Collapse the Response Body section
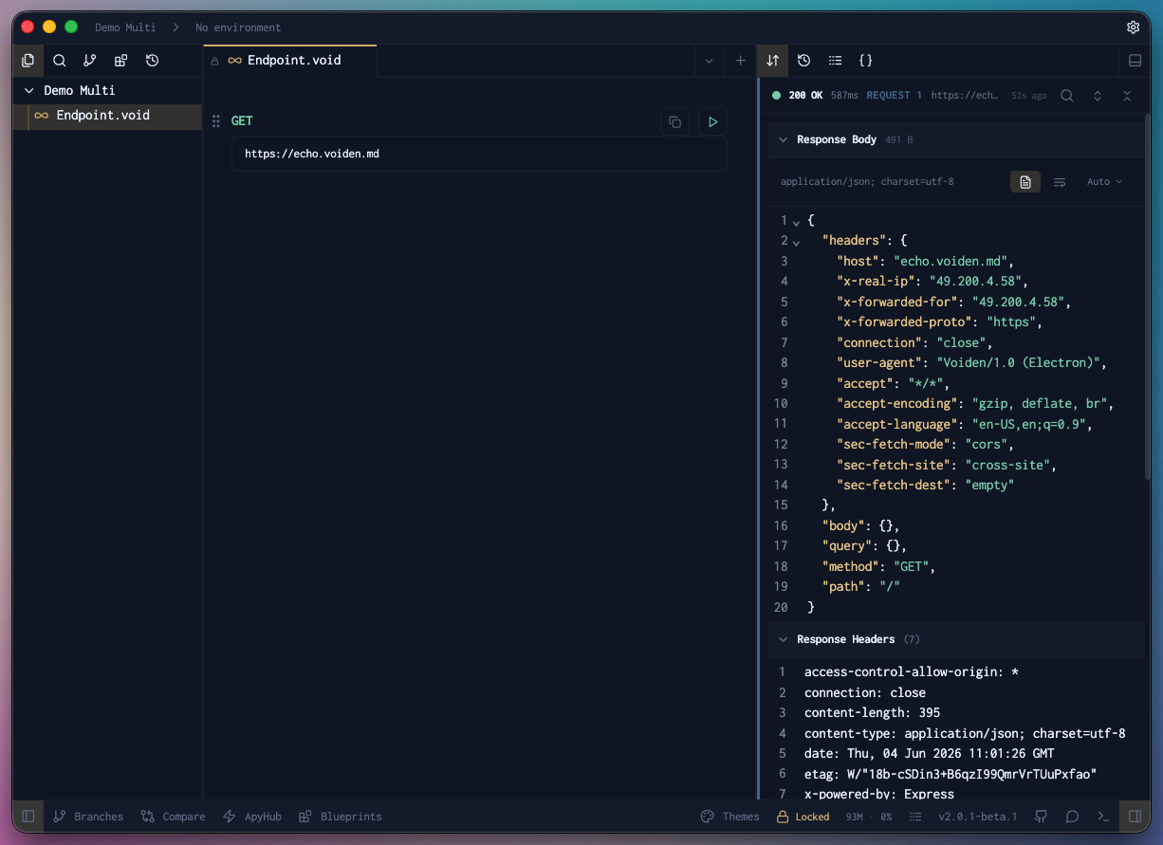This screenshot has width=1163, height=845. pyautogui.click(x=784, y=139)
